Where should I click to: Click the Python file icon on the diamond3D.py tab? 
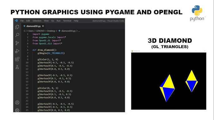click(24, 26)
